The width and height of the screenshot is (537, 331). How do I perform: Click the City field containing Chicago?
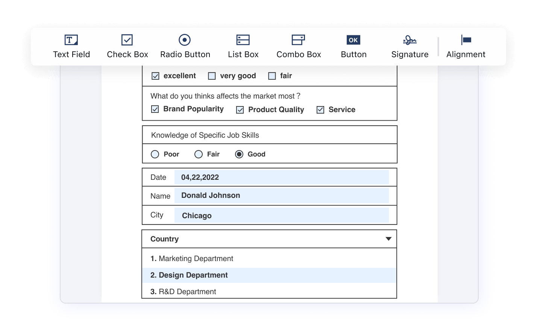281,215
